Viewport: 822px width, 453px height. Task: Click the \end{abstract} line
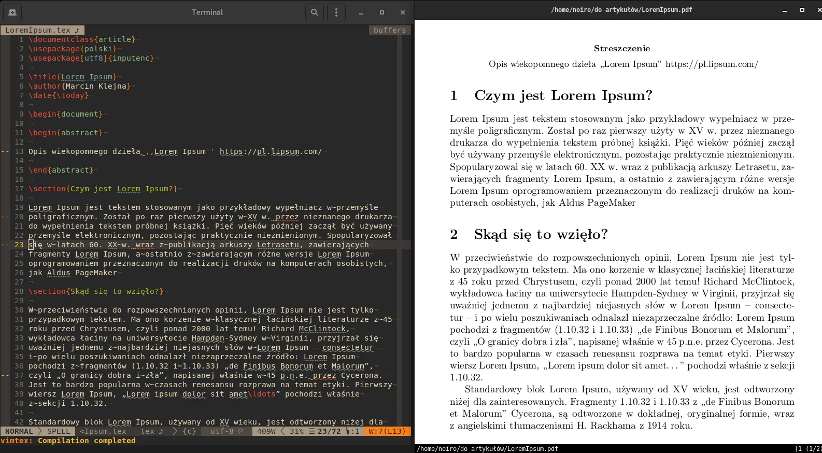[x=61, y=170]
